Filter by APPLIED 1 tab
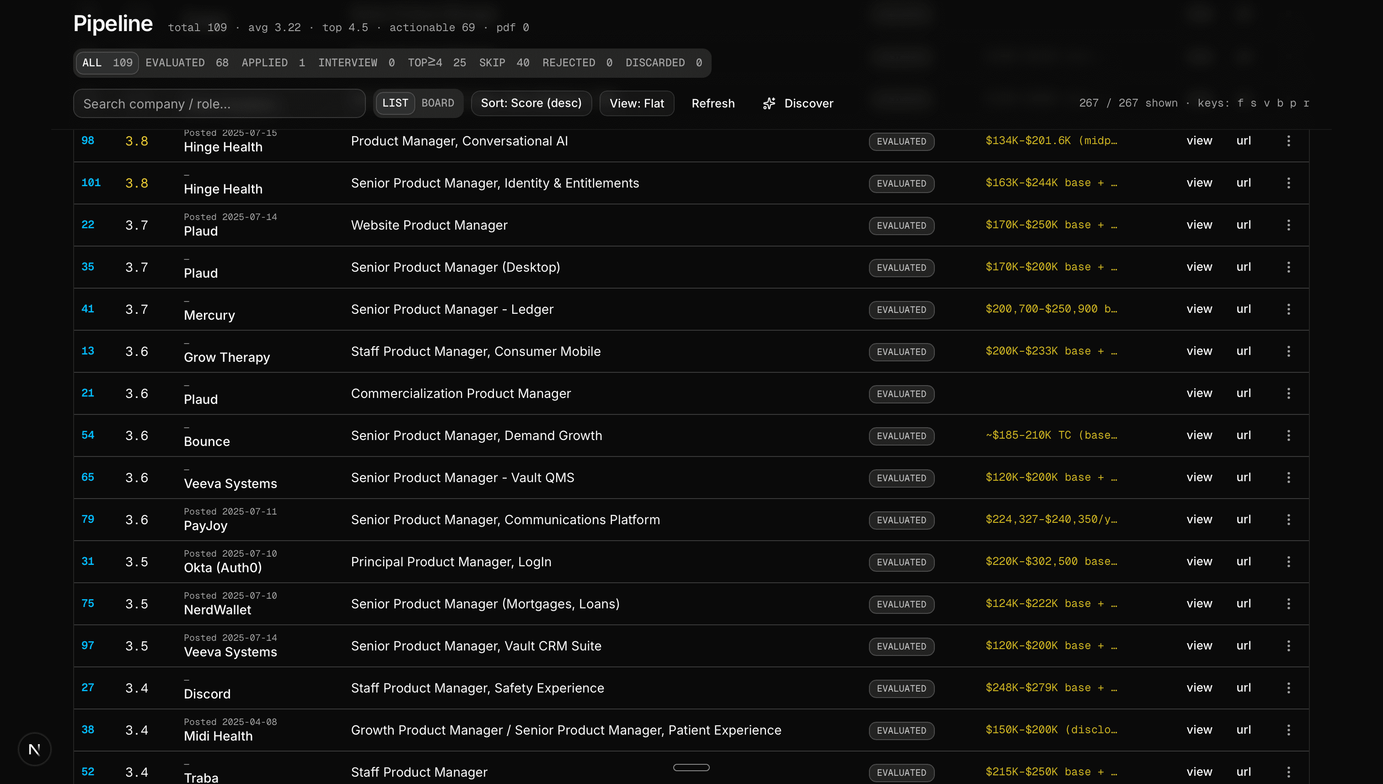The width and height of the screenshot is (1383, 784). tap(273, 63)
